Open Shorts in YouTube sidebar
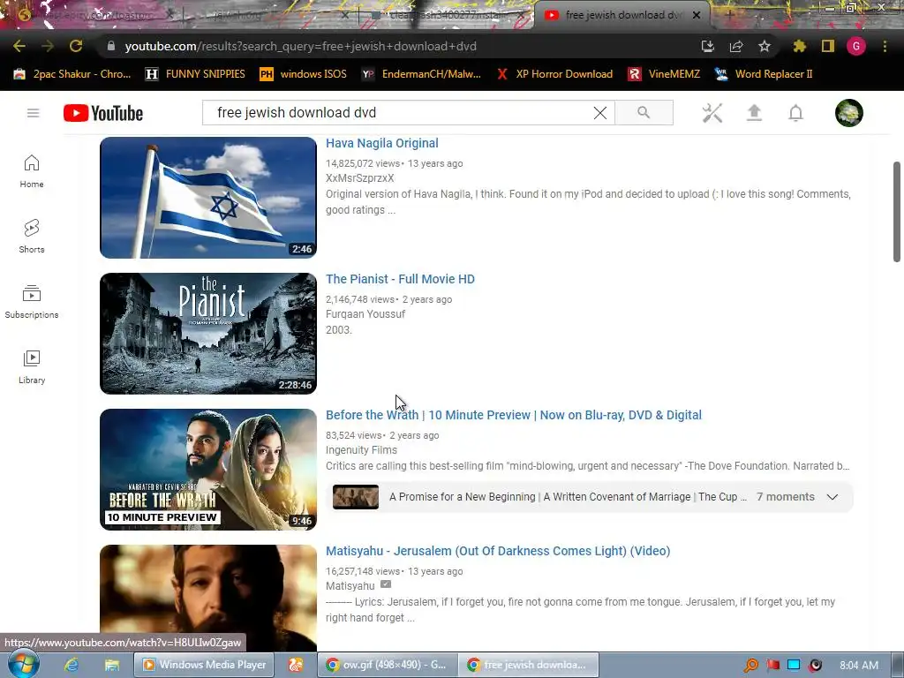 click(32, 237)
